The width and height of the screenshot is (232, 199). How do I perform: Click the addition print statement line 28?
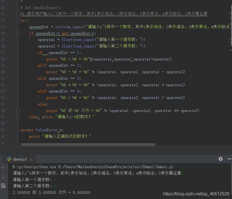[x=109, y=59]
